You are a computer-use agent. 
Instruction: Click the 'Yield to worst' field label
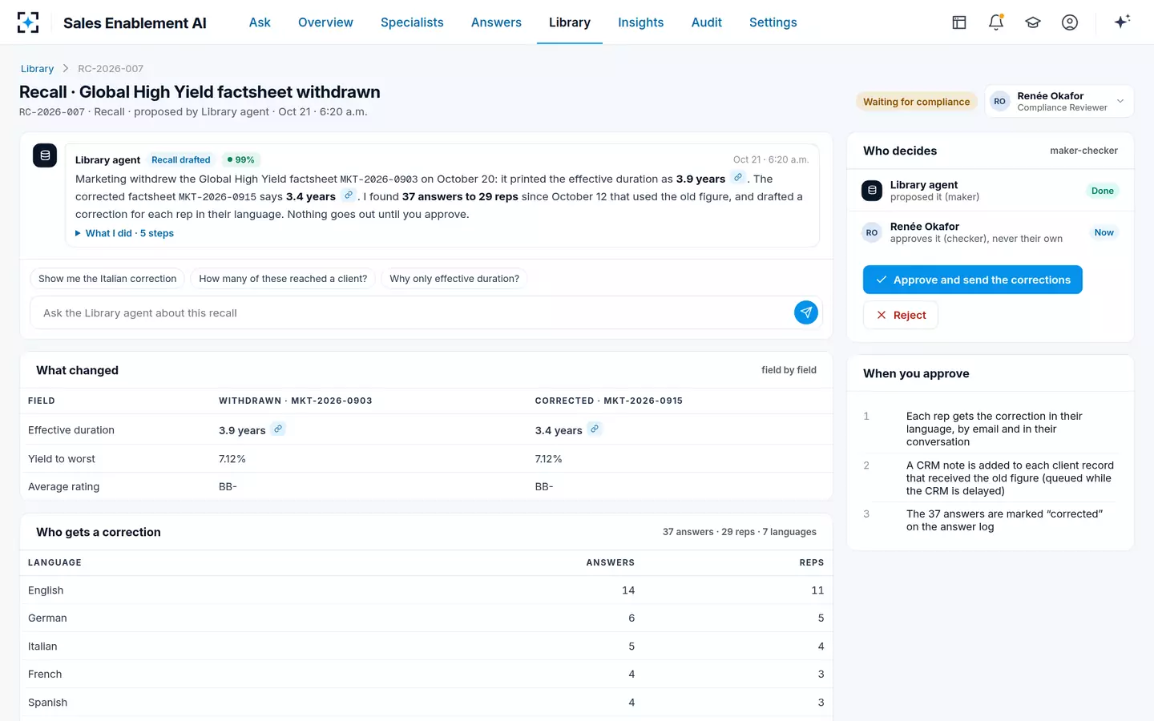pos(62,459)
